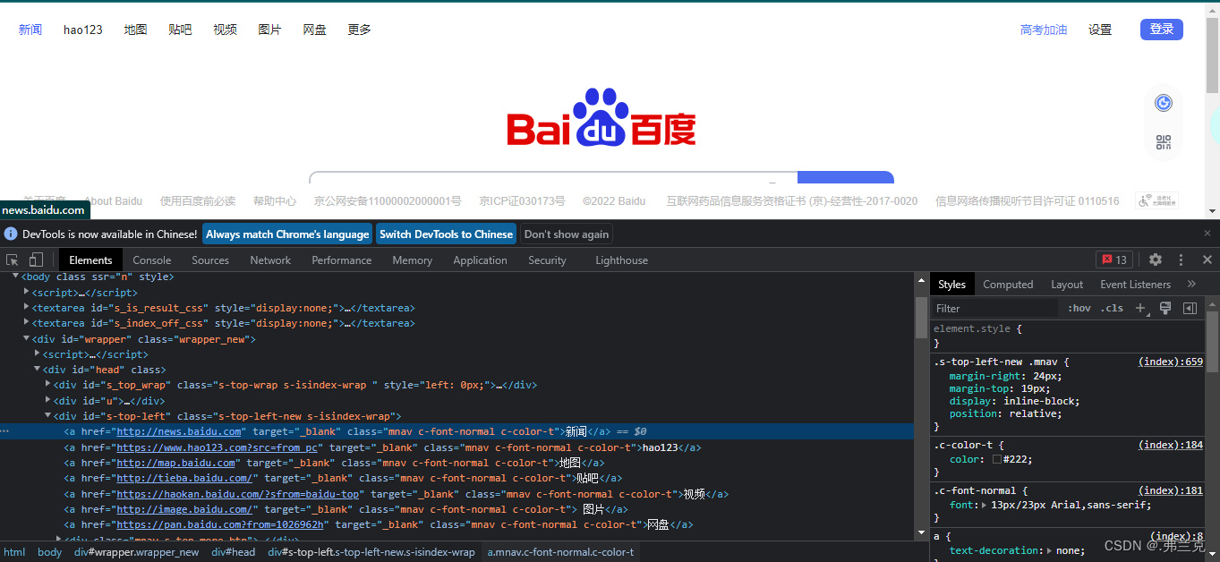This screenshot has height=562, width=1220.
Task: Collapse the div#head node
Action: (38, 369)
